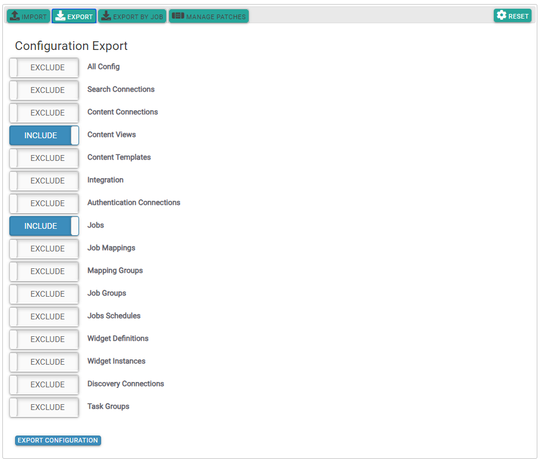The width and height of the screenshot is (542, 464).
Task: Open the Import tab
Action: pos(28,16)
